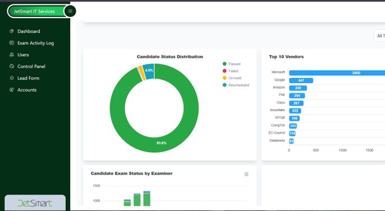Click the red Failed legend dot

coord(224,71)
